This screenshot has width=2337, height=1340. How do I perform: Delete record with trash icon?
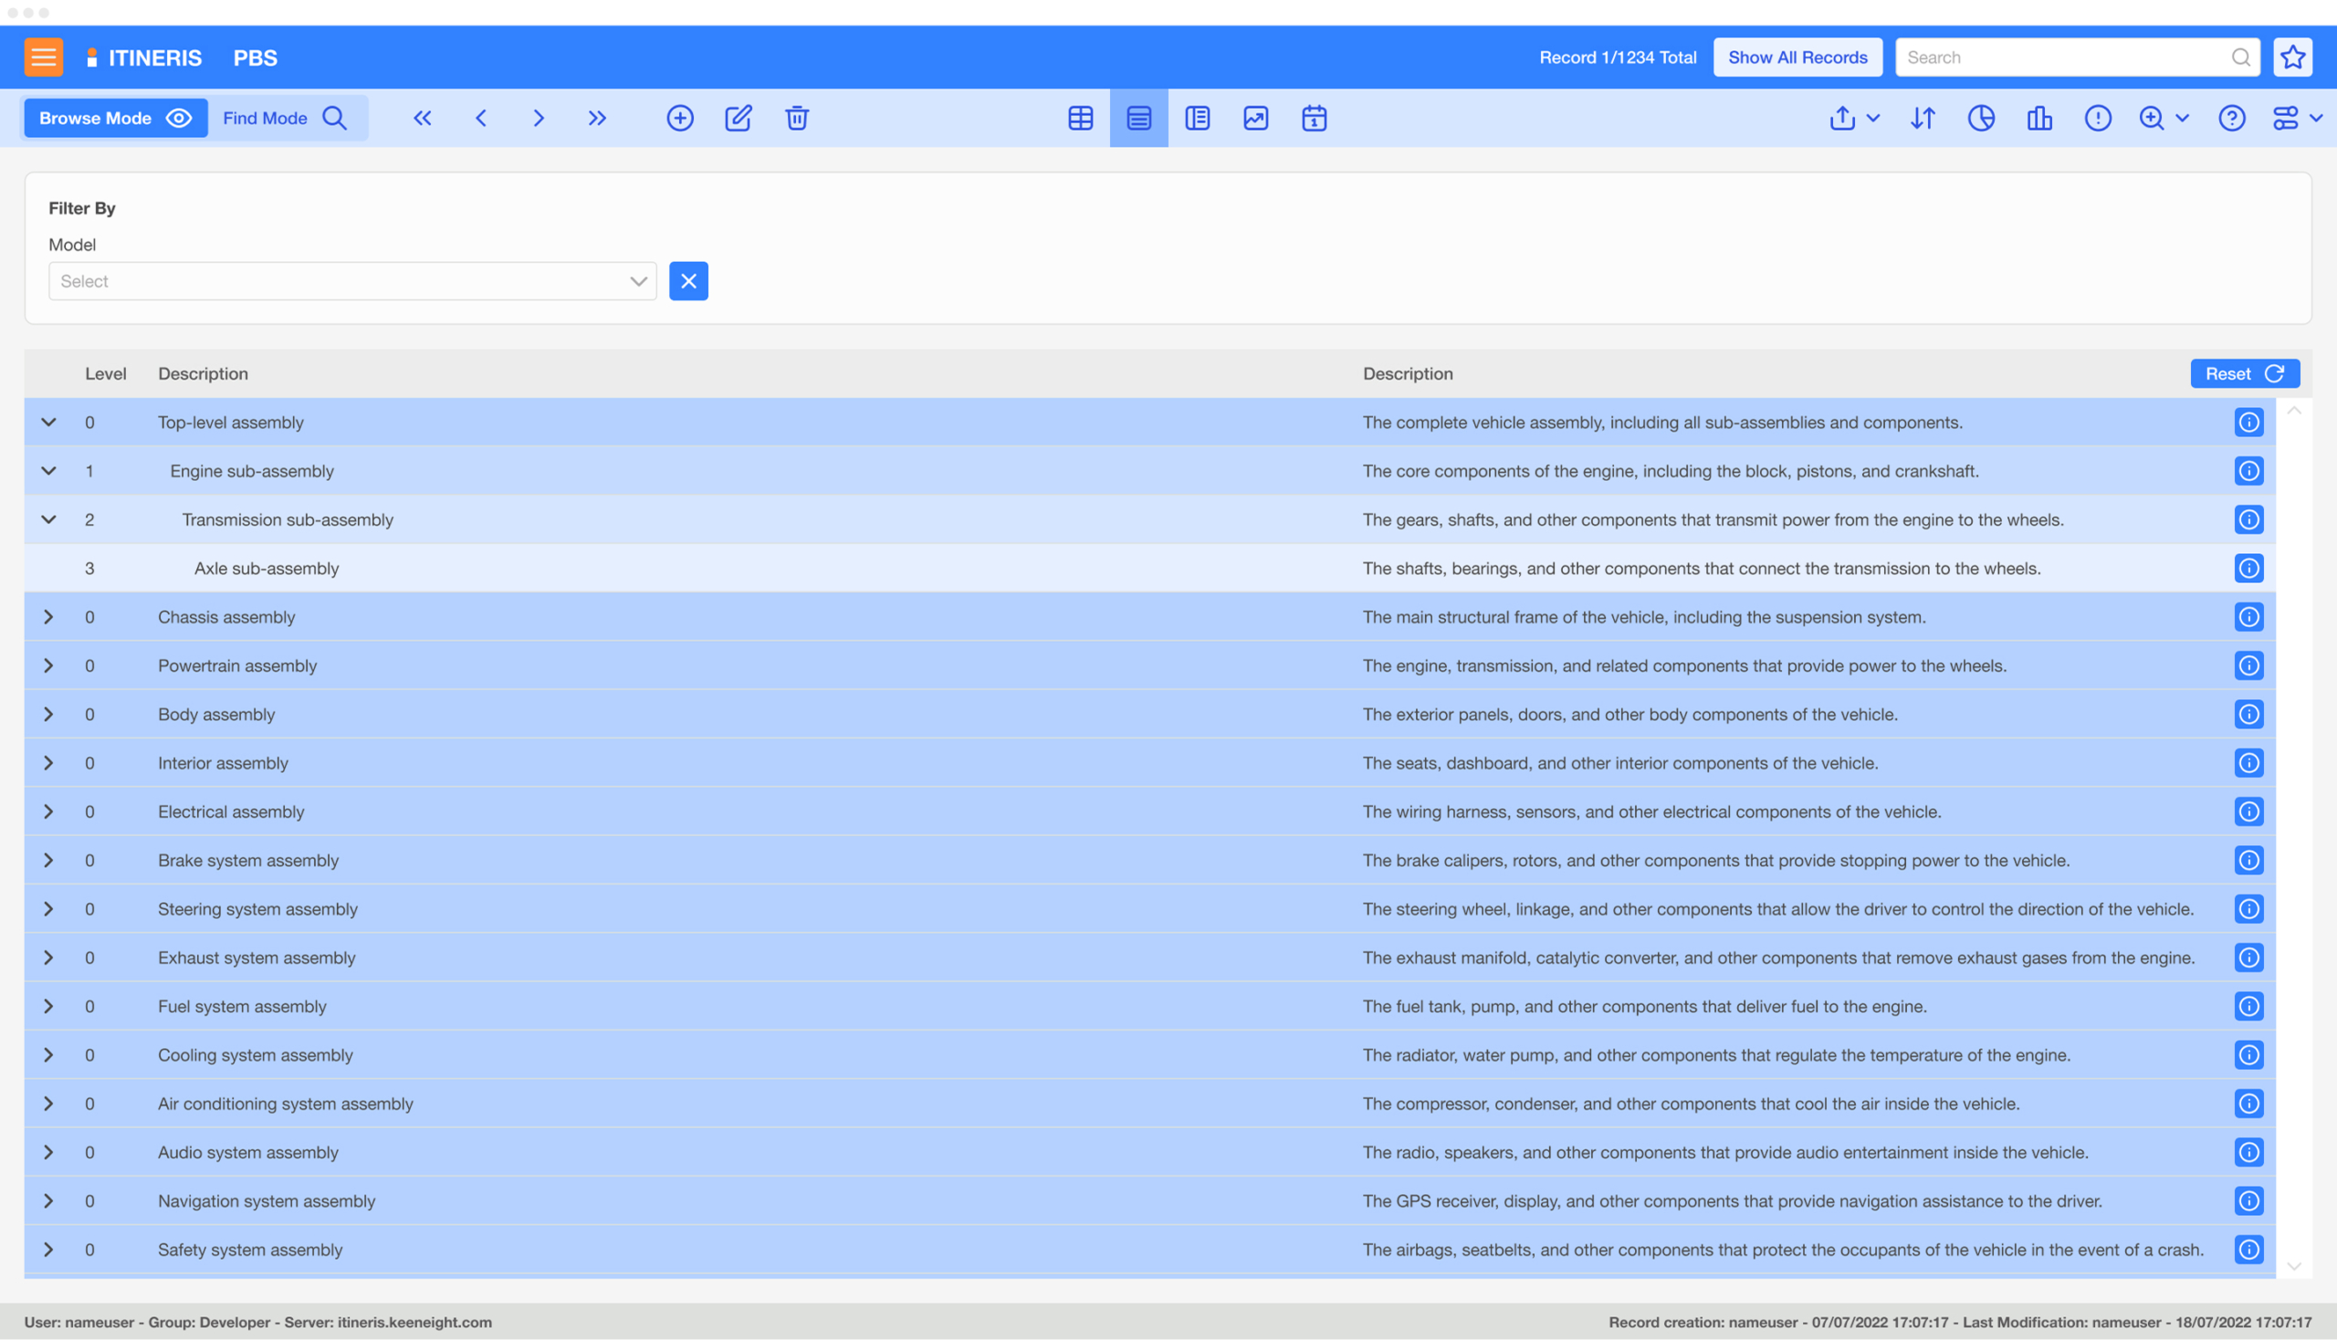797,118
